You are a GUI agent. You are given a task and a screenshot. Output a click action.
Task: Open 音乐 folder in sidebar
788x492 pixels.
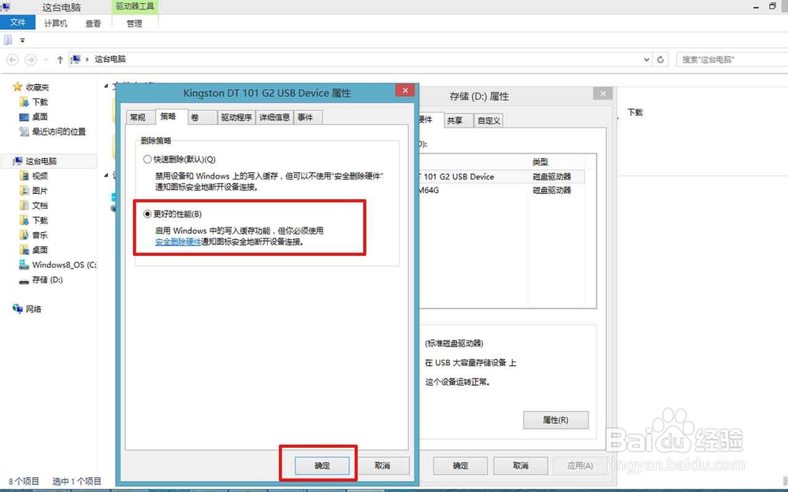(x=39, y=235)
